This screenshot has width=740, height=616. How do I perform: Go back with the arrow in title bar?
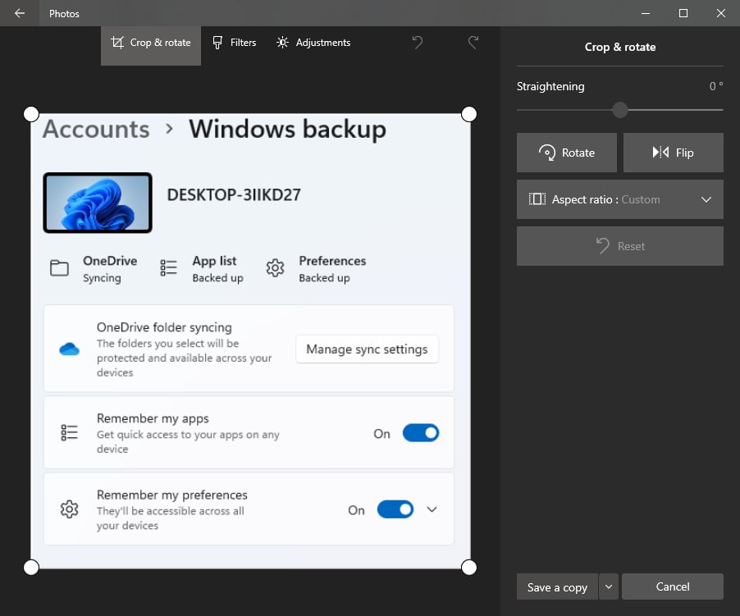click(20, 13)
